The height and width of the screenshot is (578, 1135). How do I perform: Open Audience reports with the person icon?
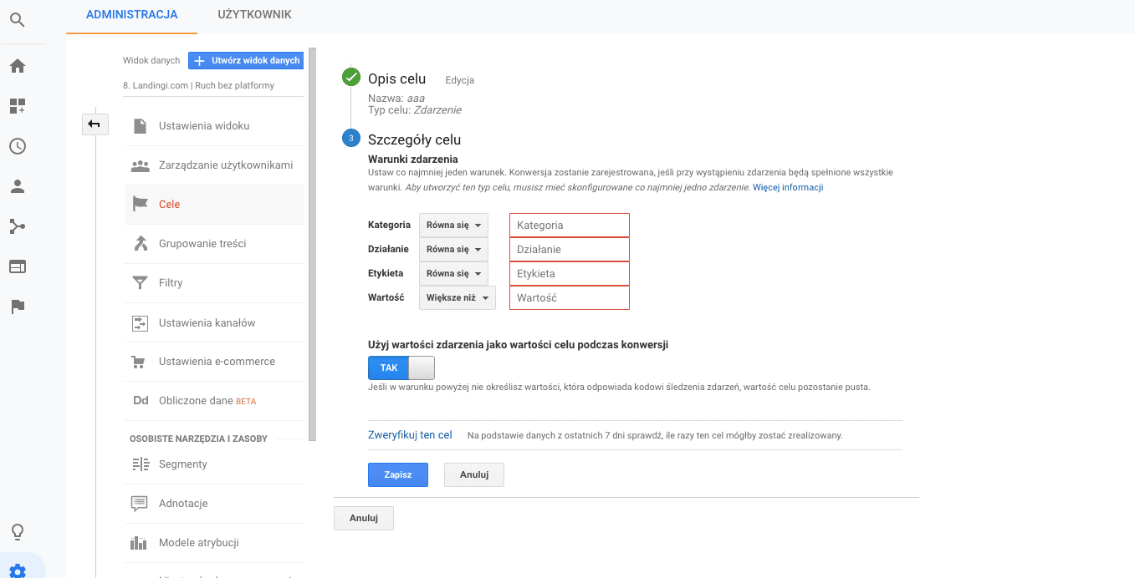pyautogui.click(x=18, y=186)
